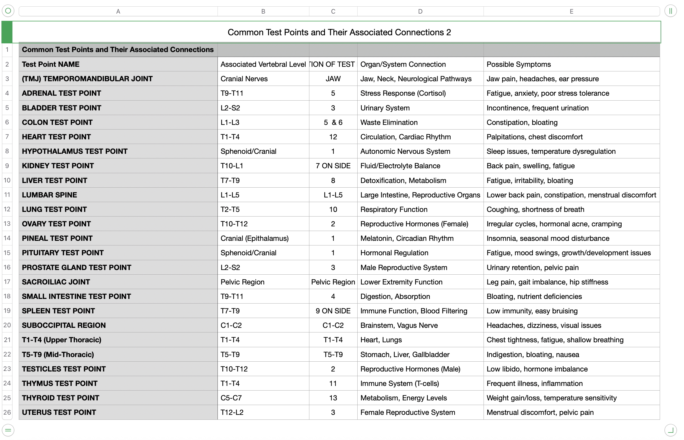This screenshot has height=440, width=684.
Task: Click the table select circle handle
Action: coord(8,11)
